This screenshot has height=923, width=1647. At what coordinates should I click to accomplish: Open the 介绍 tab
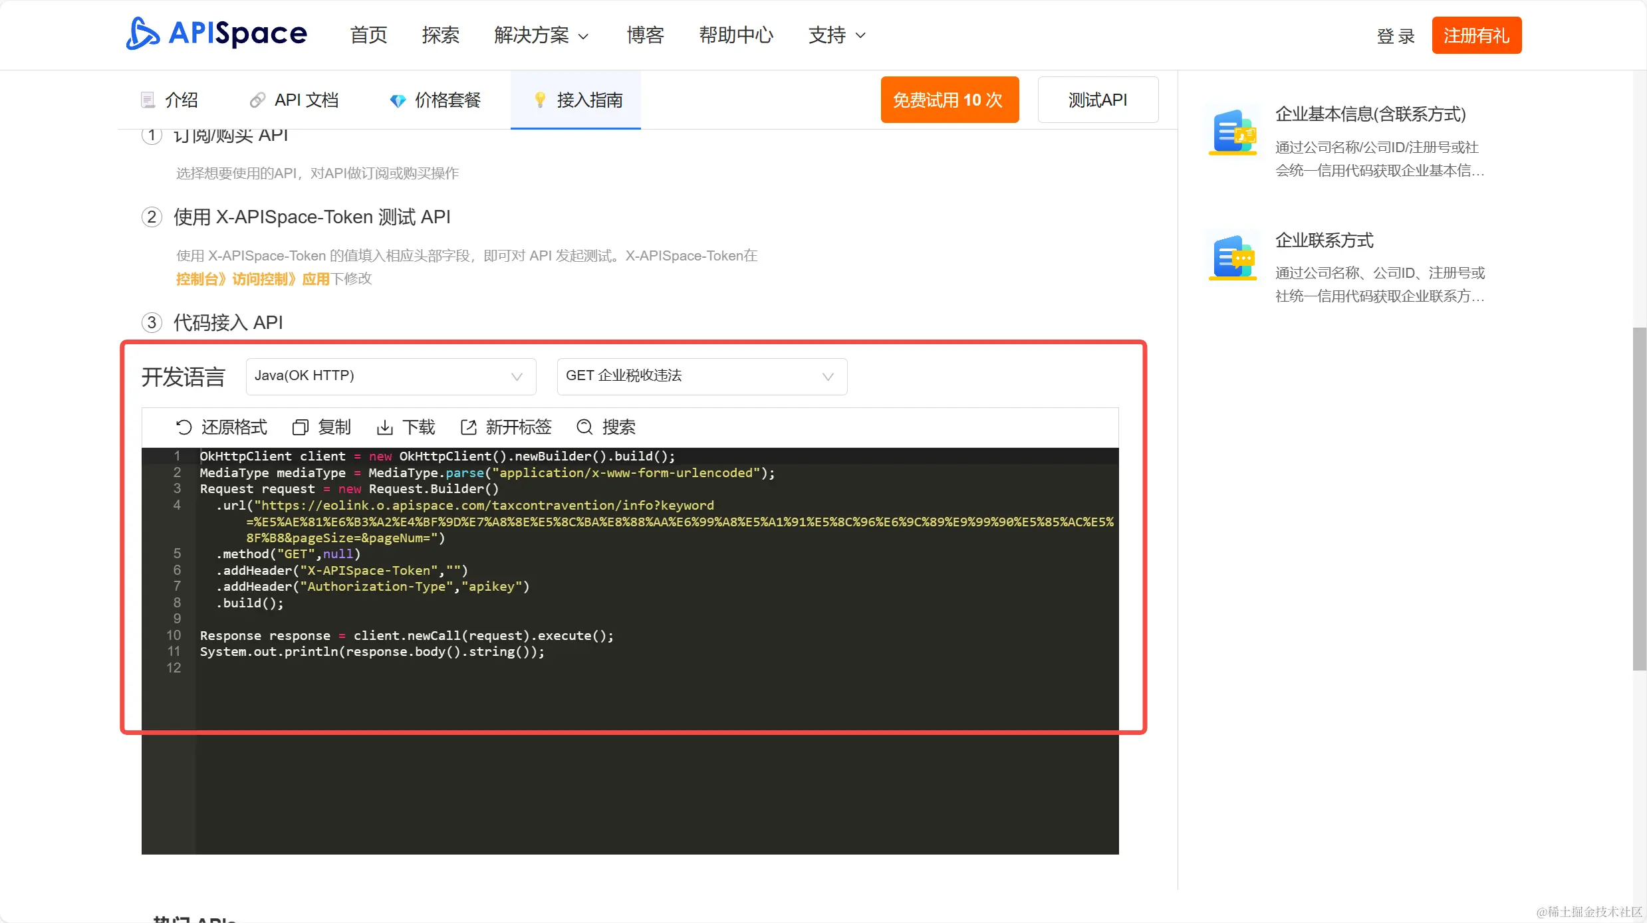click(x=170, y=100)
